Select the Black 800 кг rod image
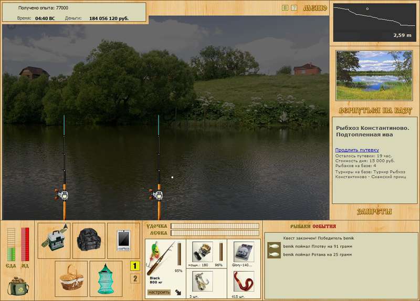Screen dimensions: 420x301 click(161, 257)
